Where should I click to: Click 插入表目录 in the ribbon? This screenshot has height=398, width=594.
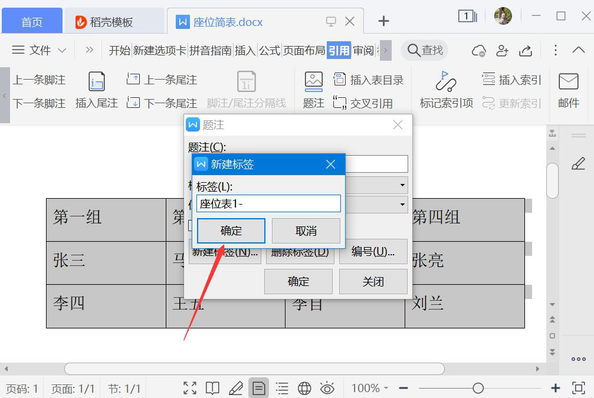[x=368, y=80]
